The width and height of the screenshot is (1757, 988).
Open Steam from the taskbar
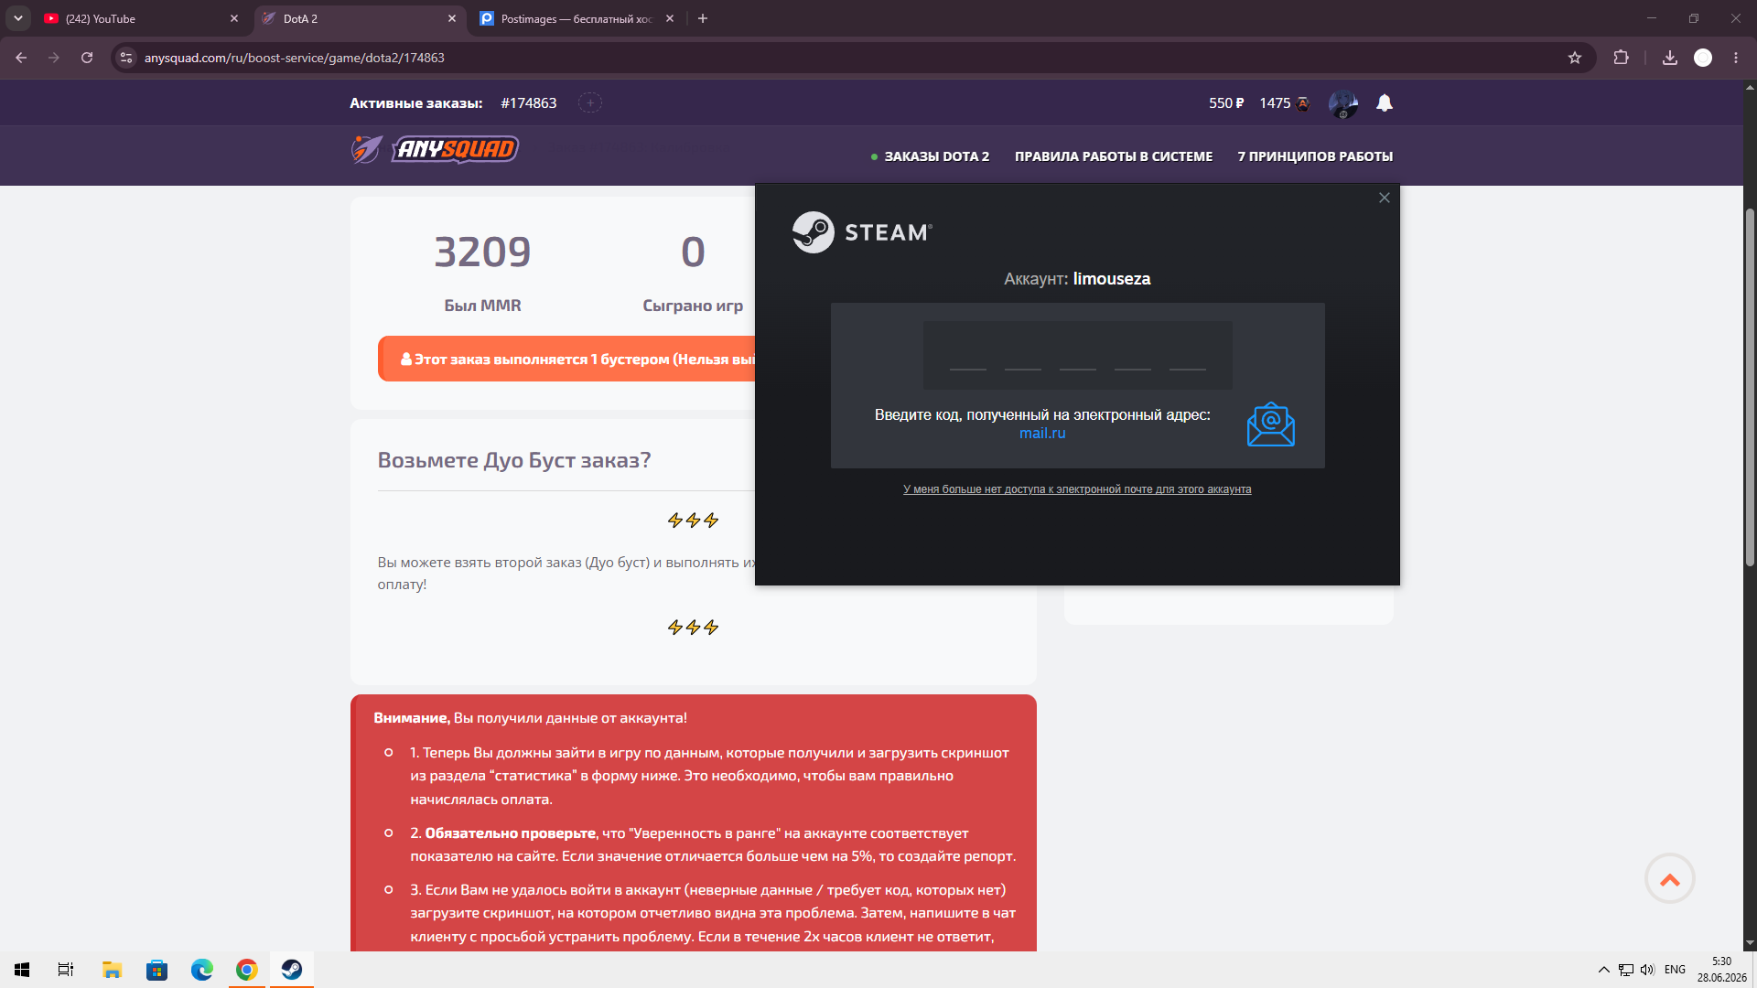pos(292,970)
